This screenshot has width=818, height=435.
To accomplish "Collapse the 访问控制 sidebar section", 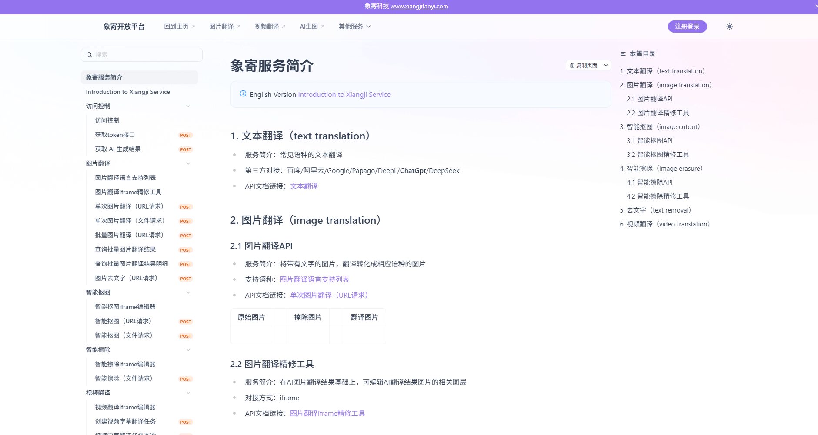I will 188,106.
